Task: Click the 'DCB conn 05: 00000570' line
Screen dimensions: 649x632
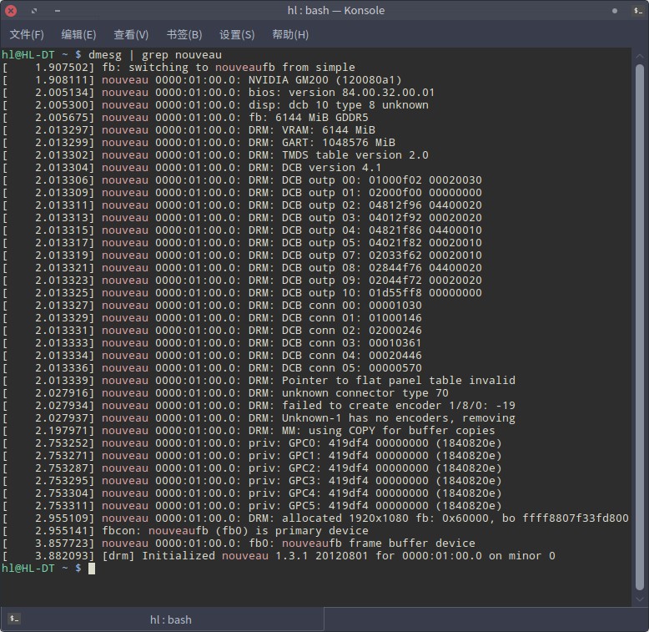Action: point(212,368)
